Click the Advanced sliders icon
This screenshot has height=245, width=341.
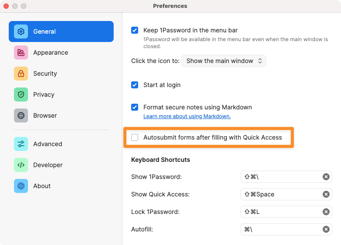pyautogui.click(x=21, y=144)
